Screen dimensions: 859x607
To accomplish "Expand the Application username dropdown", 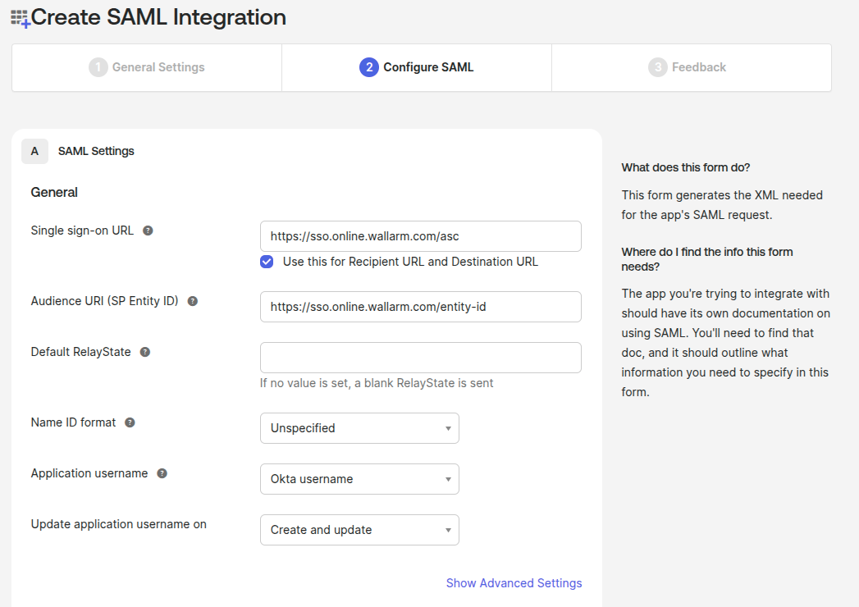I will 359,478.
